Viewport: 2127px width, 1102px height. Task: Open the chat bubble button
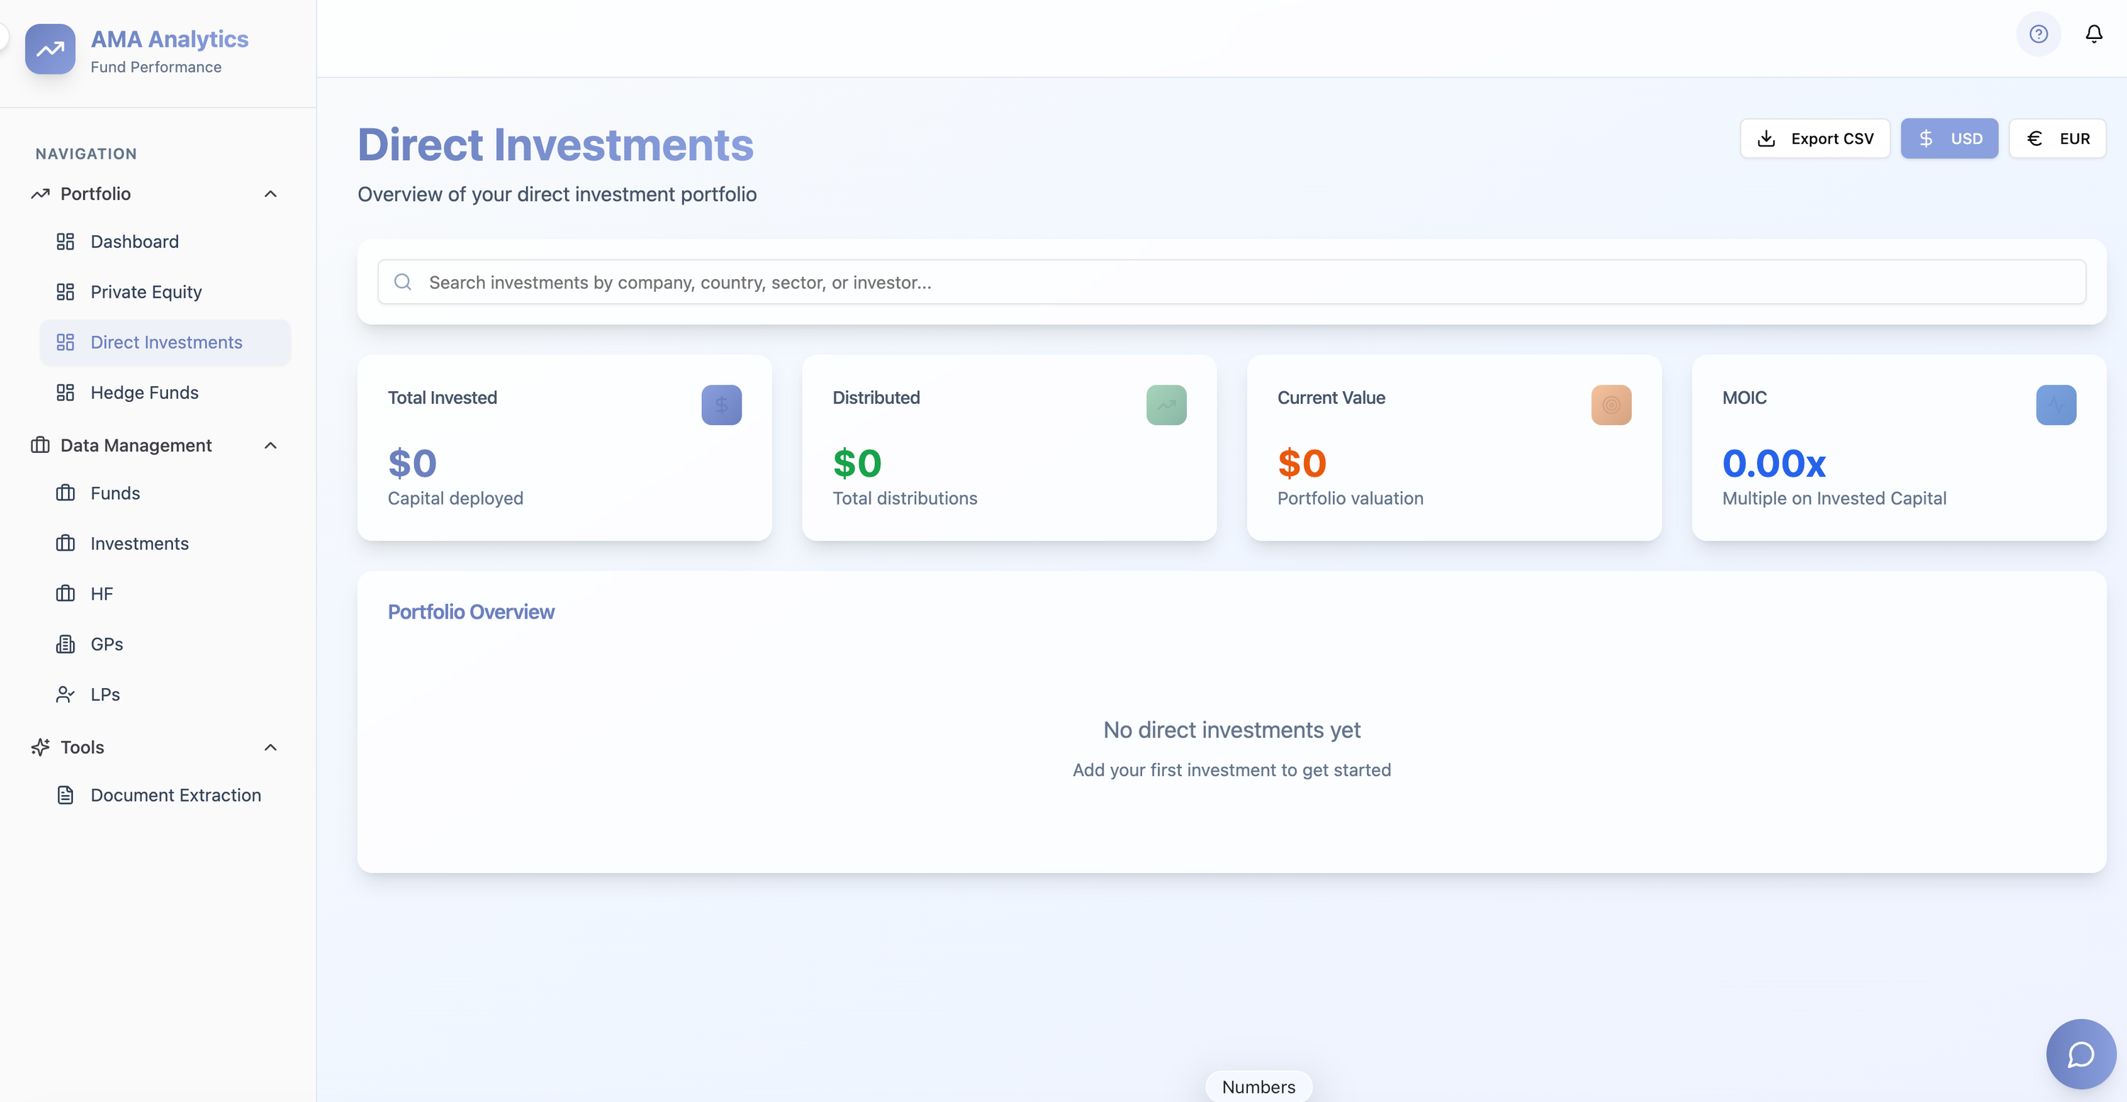tap(2081, 1054)
